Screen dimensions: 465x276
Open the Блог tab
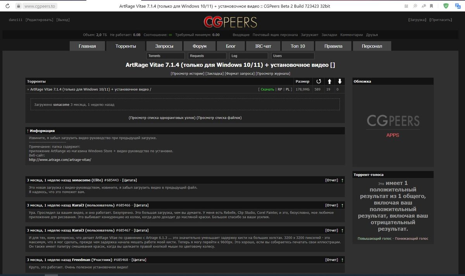pos(231,46)
